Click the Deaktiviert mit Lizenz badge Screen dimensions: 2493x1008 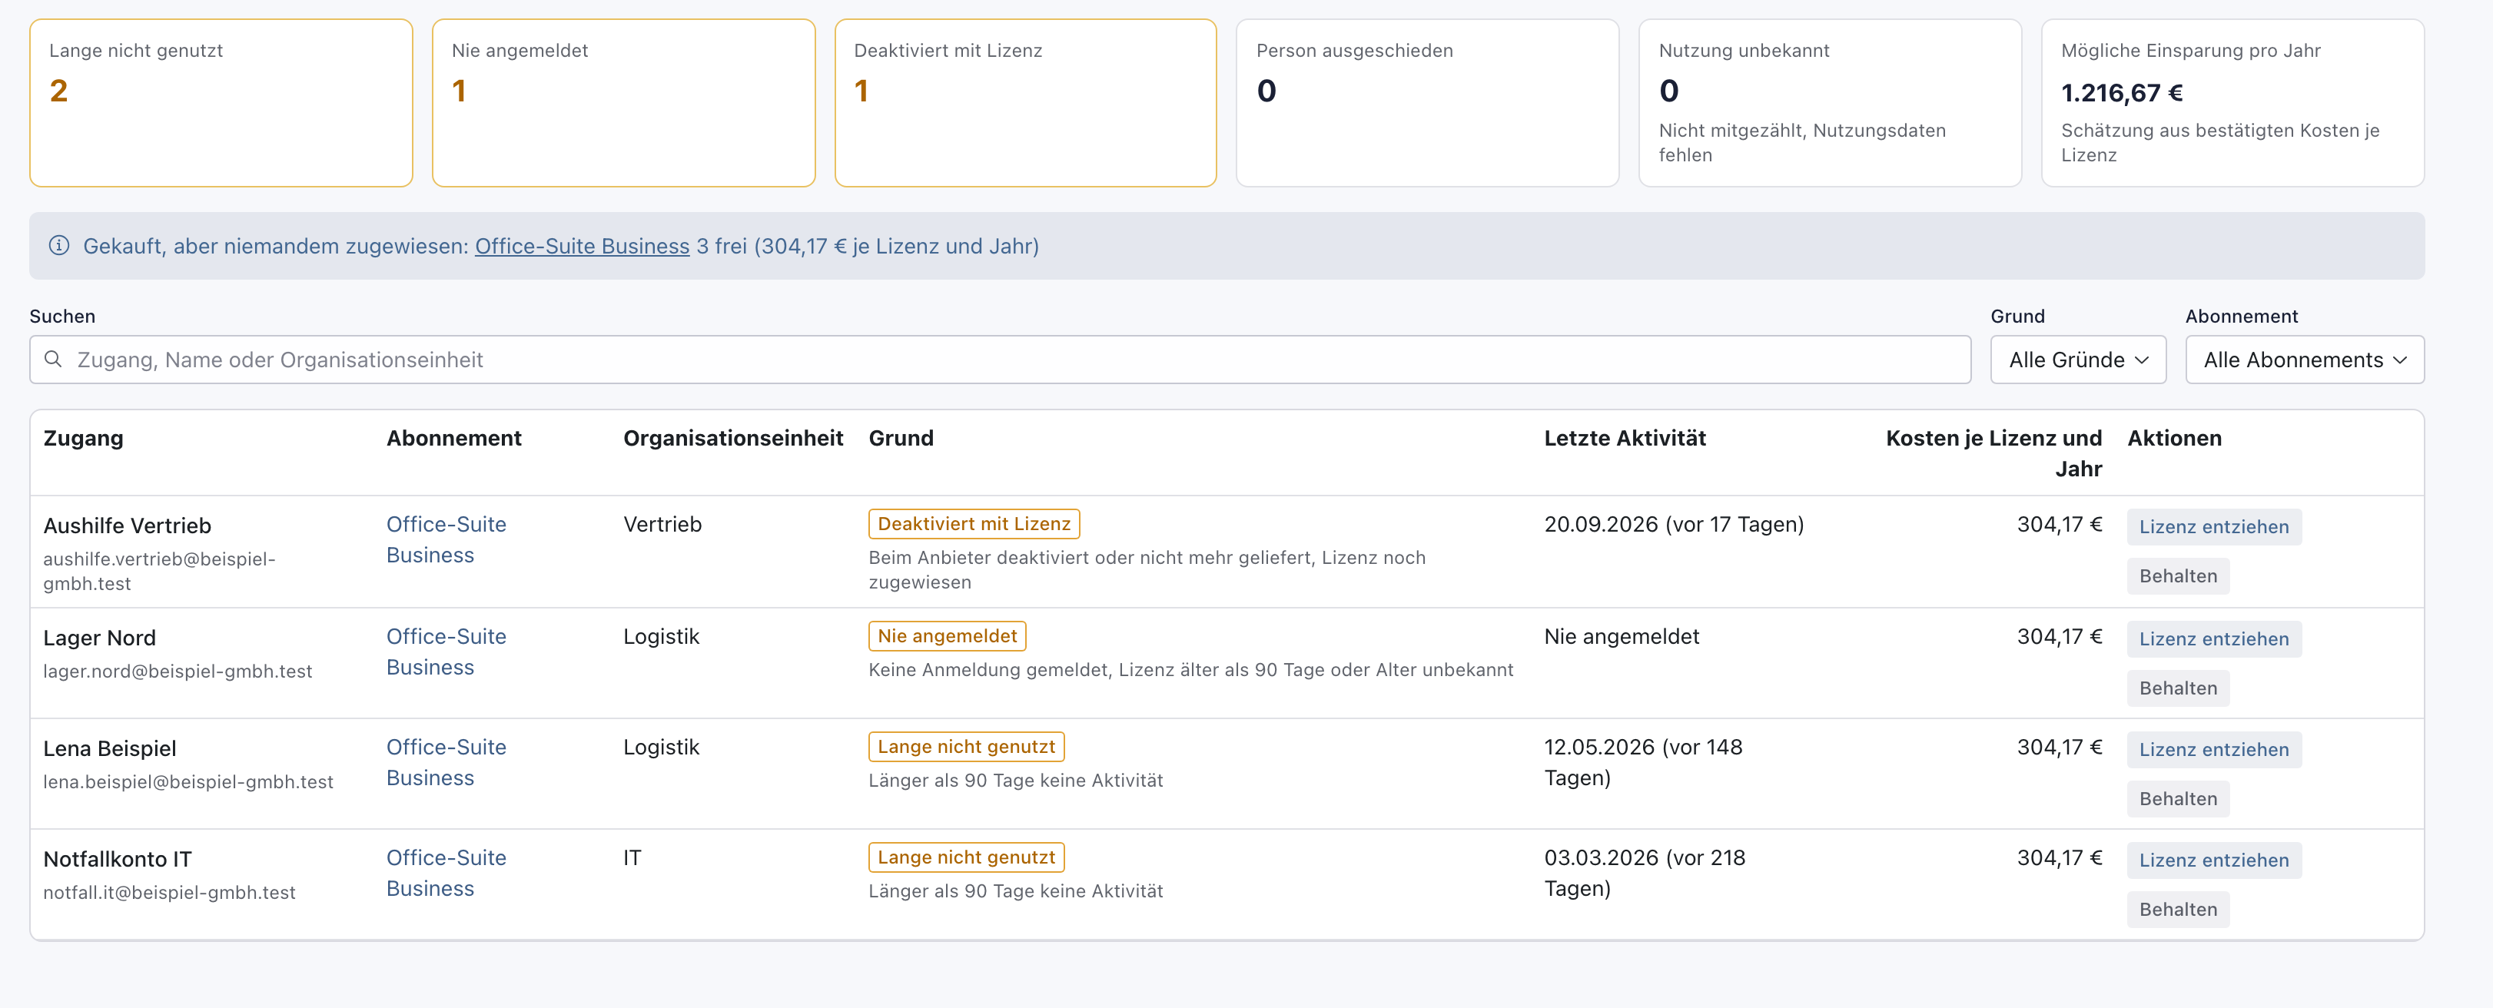pos(974,523)
